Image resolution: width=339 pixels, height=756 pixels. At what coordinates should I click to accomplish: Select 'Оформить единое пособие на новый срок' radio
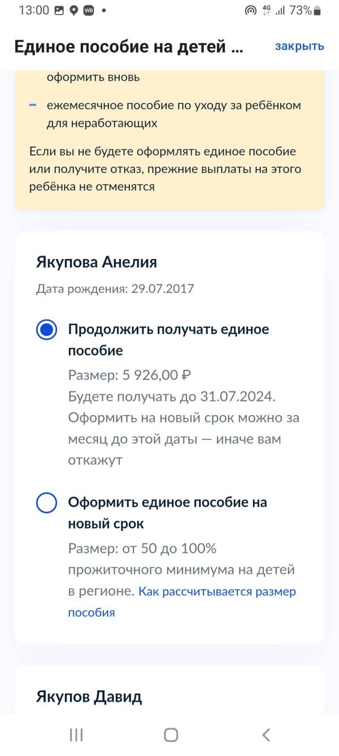[46, 502]
